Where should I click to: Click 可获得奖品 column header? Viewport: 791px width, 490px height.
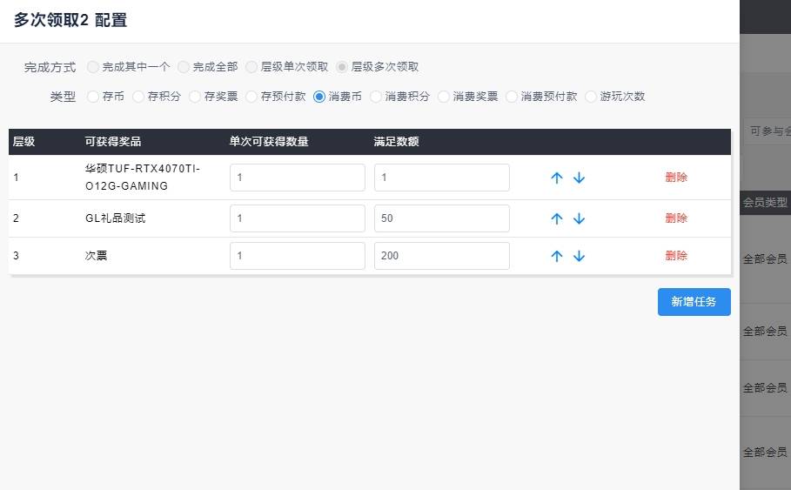[113, 142]
